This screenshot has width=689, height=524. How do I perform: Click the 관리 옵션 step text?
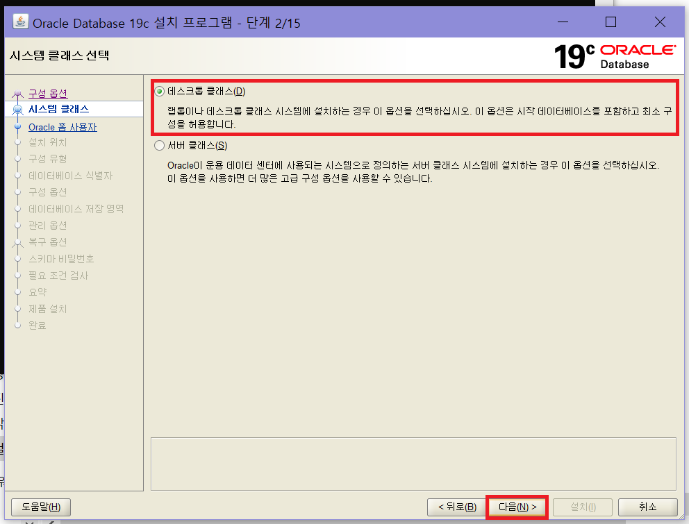coord(47,226)
